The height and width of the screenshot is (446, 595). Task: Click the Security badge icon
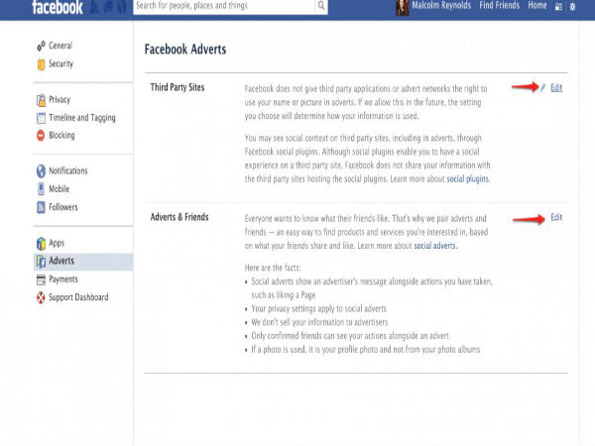pos(41,64)
